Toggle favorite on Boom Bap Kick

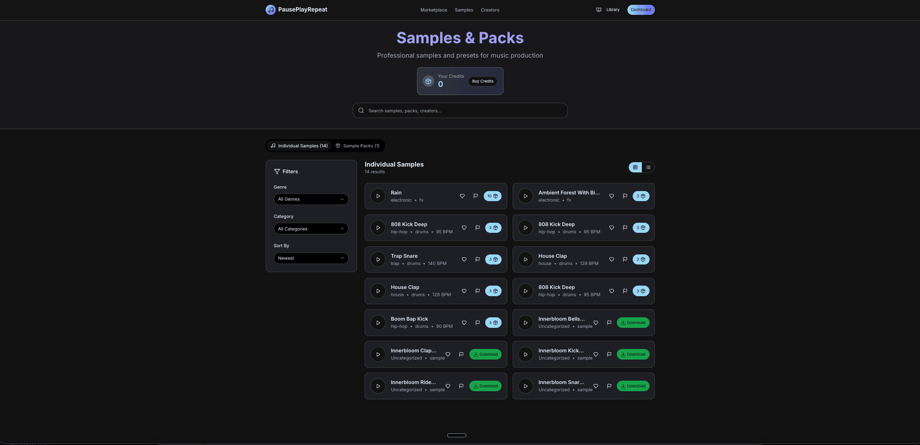click(x=464, y=323)
